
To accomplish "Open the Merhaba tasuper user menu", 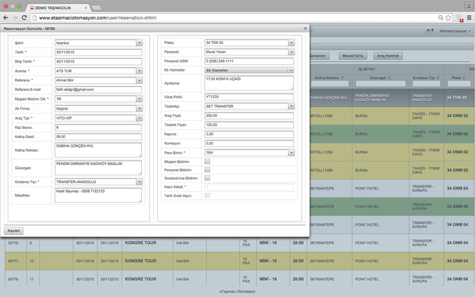I will point(455,31).
